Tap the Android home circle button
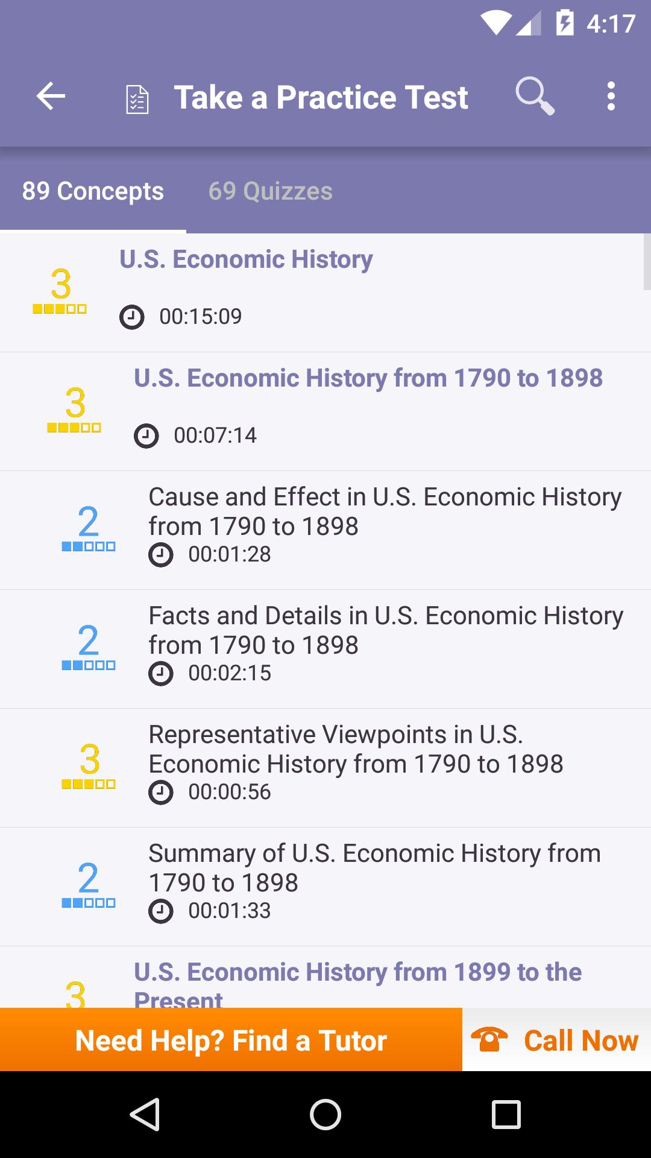This screenshot has width=651, height=1158. 325,1114
